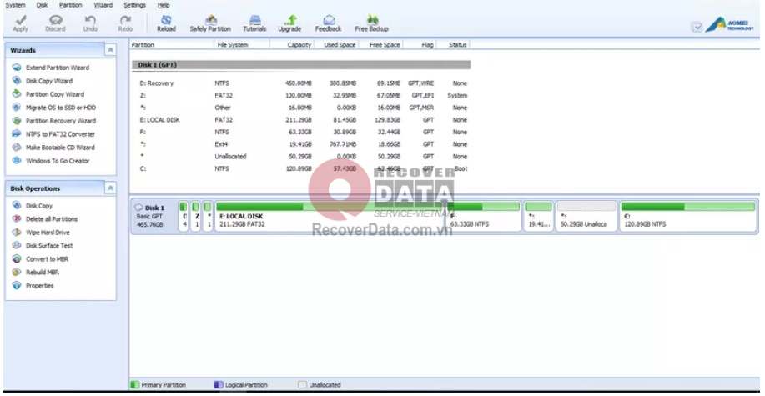The width and height of the screenshot is (765, 396).
Task: Click the Primary Partition legend swatch
Action: click(x=135, y=385)
